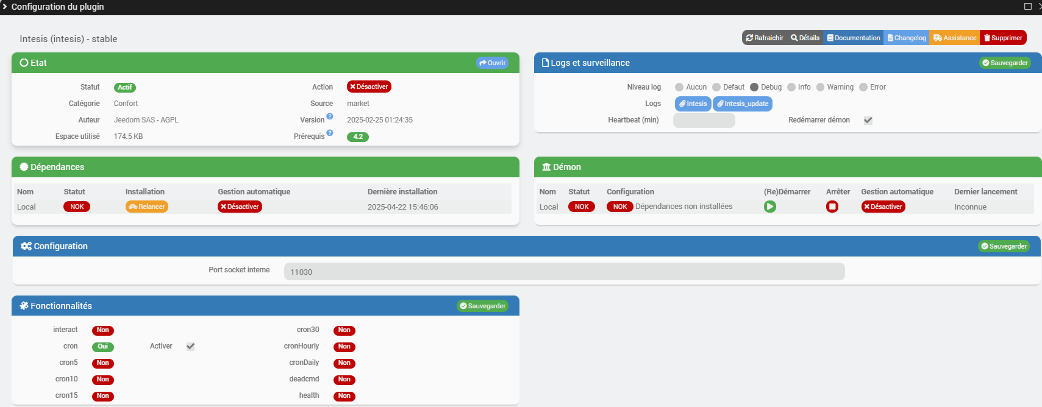
Task: Start the daemon with green play icon
Action: (x=770, y=207)
